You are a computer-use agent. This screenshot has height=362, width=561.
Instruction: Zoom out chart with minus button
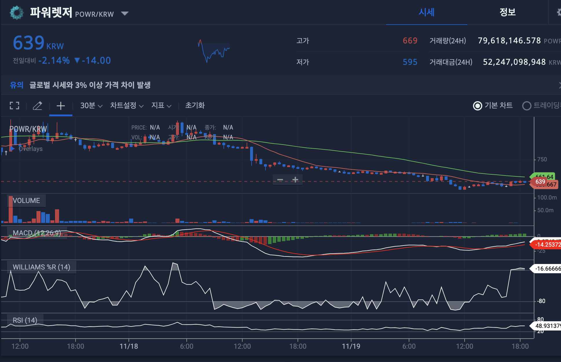click(x=280, y=180)
